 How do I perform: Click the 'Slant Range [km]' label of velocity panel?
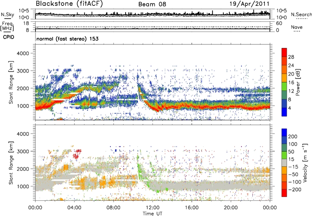pos(11,163)
